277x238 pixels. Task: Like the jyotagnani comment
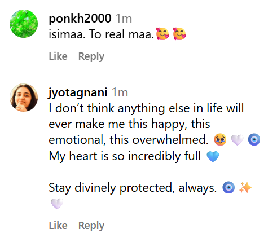58,225
